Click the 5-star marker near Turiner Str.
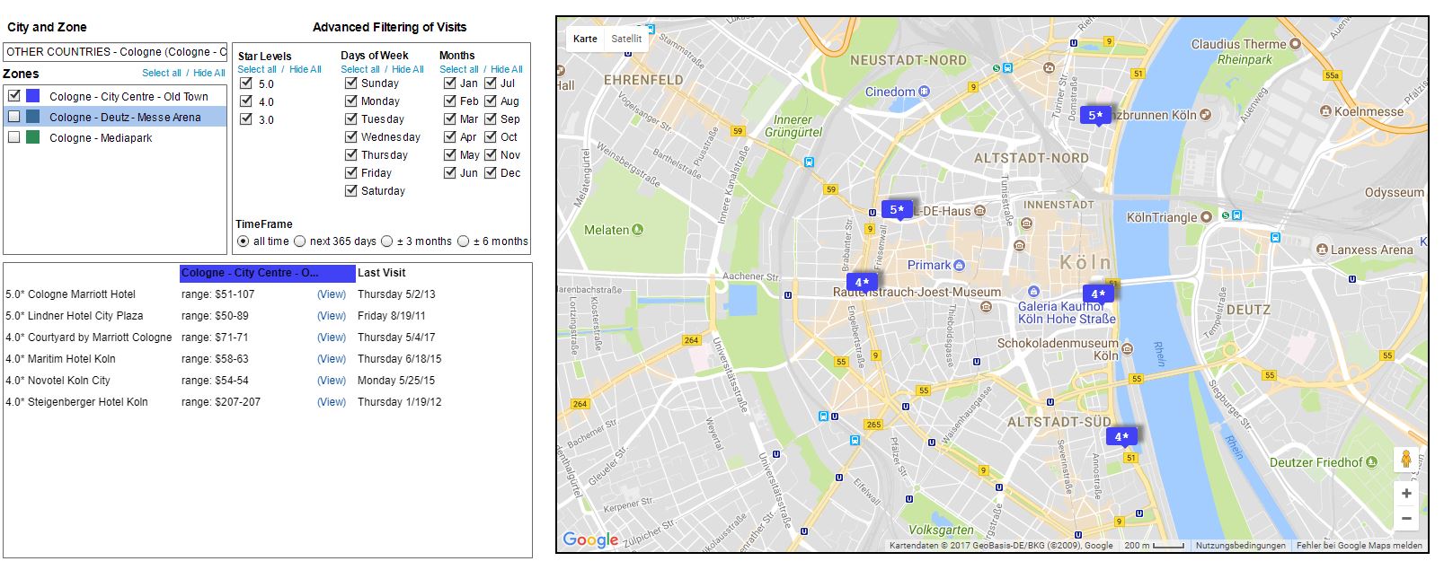The width and height of the screenshot is (1444, 570). (1094, 115)
